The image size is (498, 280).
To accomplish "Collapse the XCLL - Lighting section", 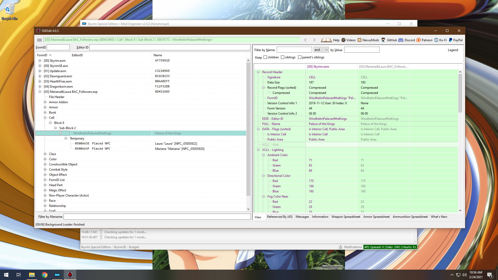I will [x=258, y=150].
